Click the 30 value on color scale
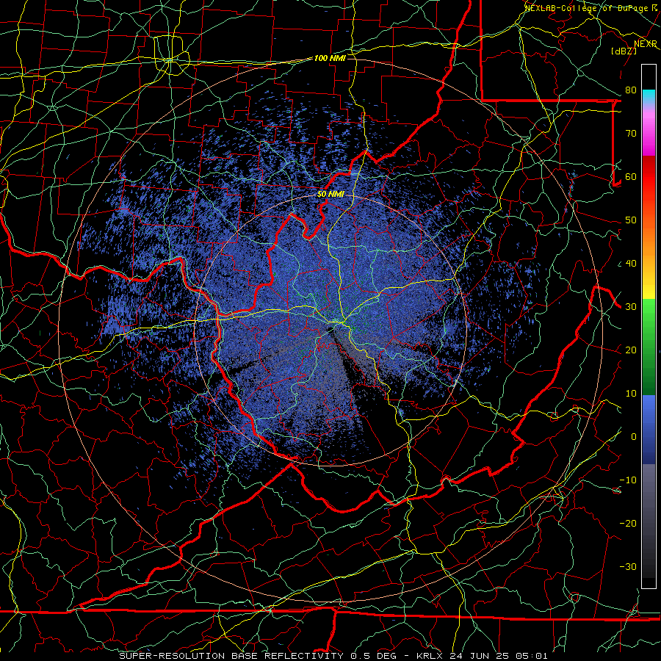The image size is (661, 661). point(631,307)
